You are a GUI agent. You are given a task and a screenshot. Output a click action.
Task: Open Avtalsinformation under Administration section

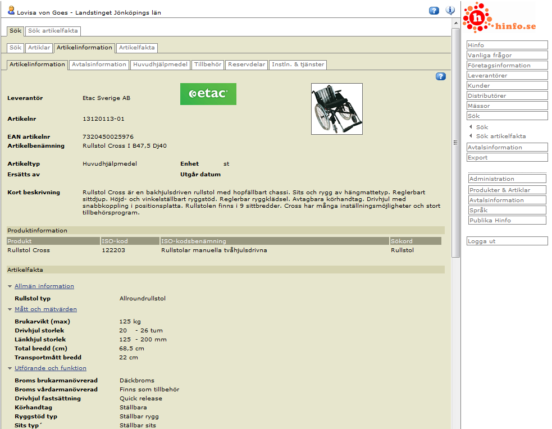(507, 200)
